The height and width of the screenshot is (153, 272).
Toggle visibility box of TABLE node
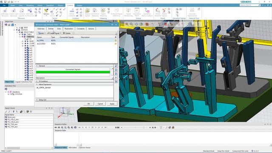point(23,34)
